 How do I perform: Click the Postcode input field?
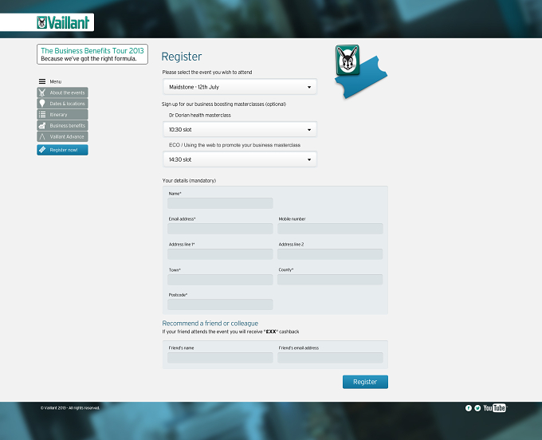coord(220,304)
